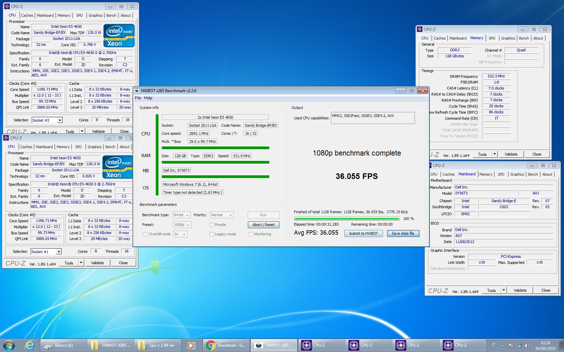This screenshot has height=352, width=564.
Task: Click the Used CPU capabilities text box
Action: pos(373,118)
